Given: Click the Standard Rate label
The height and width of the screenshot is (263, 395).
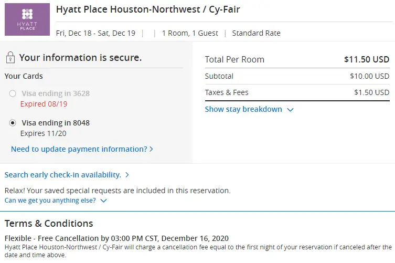Looking at the screenshot, I should point(256,33).
